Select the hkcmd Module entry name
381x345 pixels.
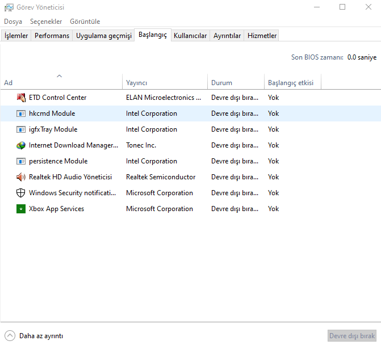click(x=52, y=113)
